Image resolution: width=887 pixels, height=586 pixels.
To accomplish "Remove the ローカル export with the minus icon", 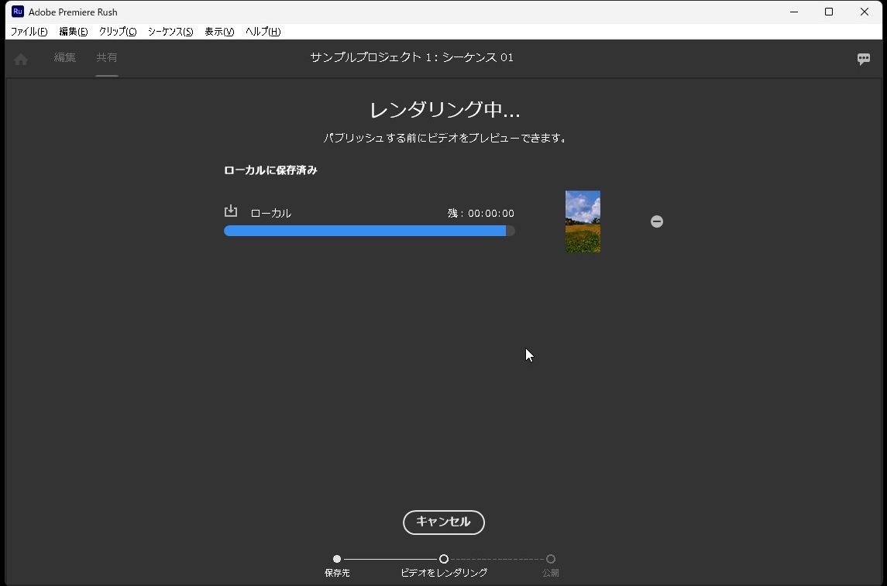I will [x=656, y=221].
